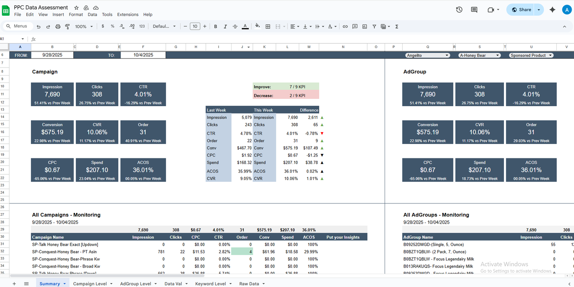Open the borders tool icon

click(268, 26)
